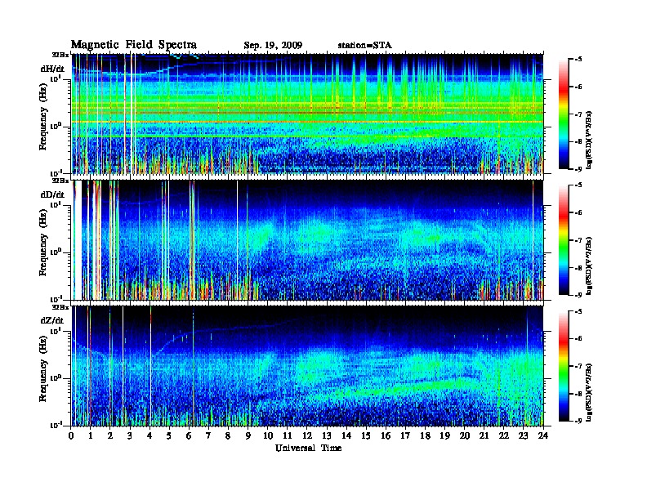Click the 10^1 frequency tick of dZ/dt panel

[56, 331]
